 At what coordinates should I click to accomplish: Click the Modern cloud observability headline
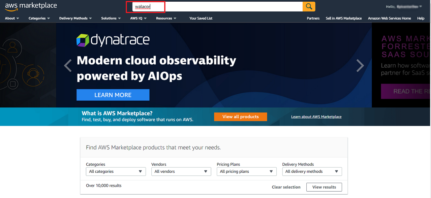(x=156, y=68)
